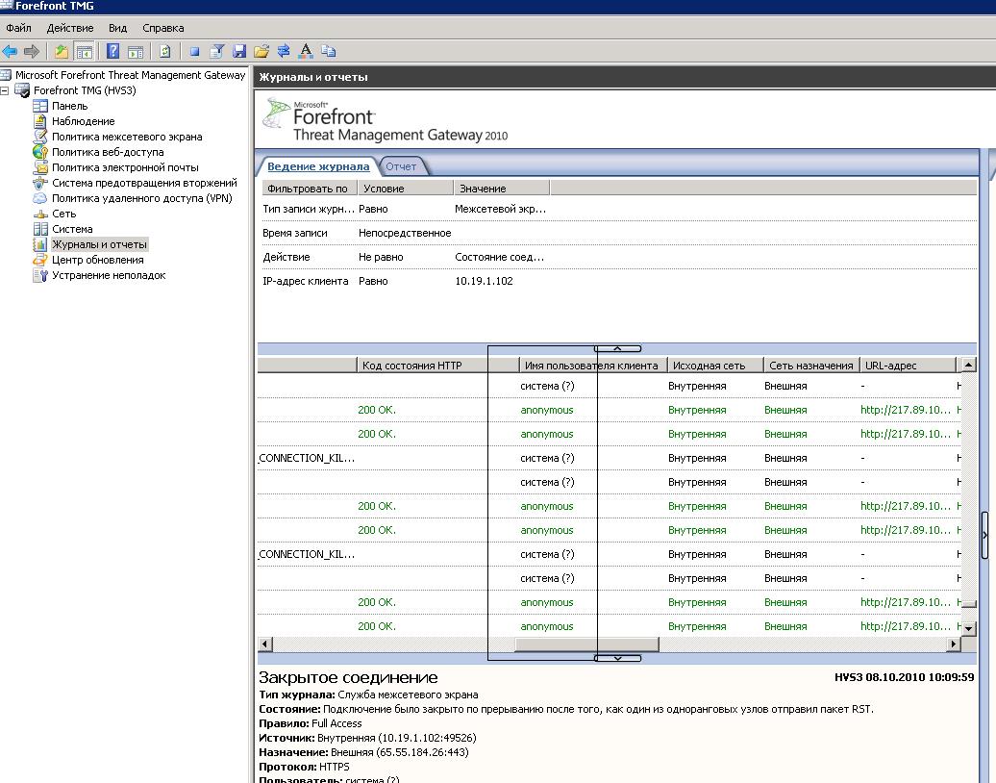
Task: Collapse the filter pane using the up chevron
Action: tap(617, 348)
